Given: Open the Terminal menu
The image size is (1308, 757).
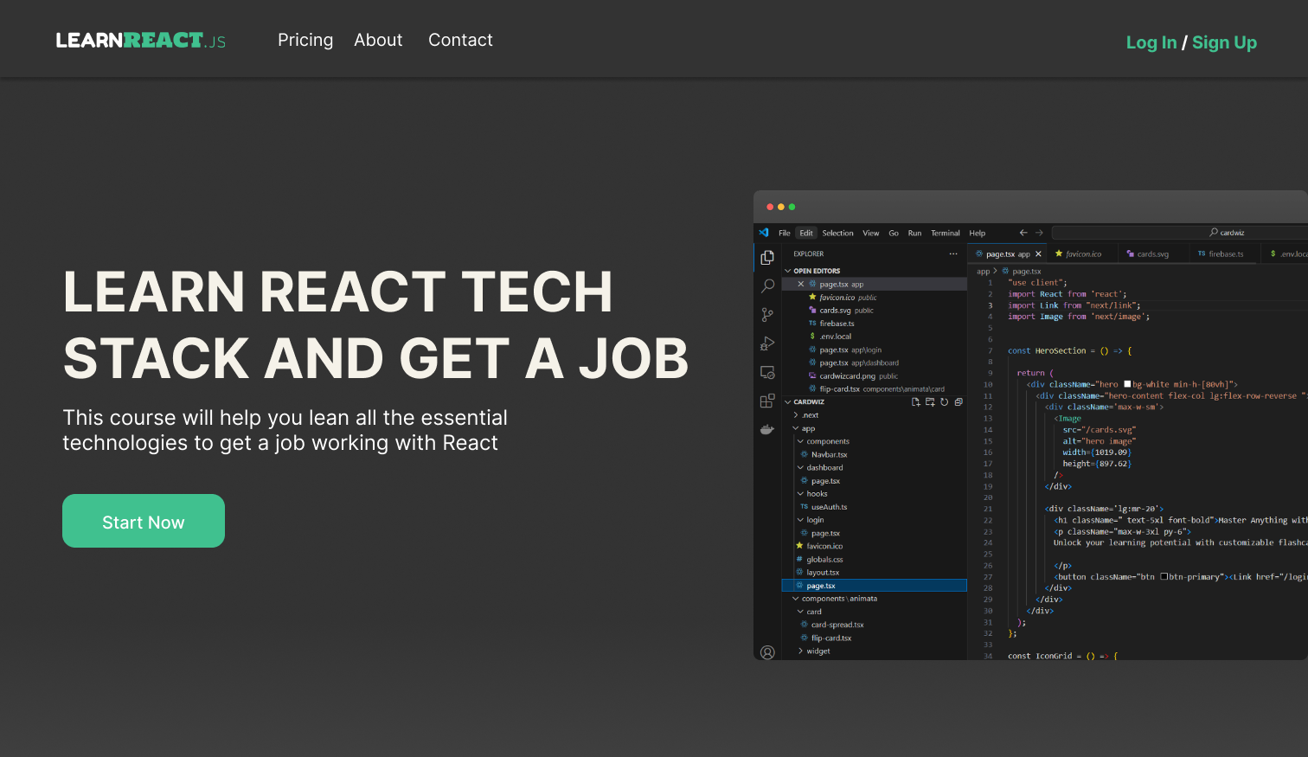Looking at the screenshot, I should pos(945,233).
